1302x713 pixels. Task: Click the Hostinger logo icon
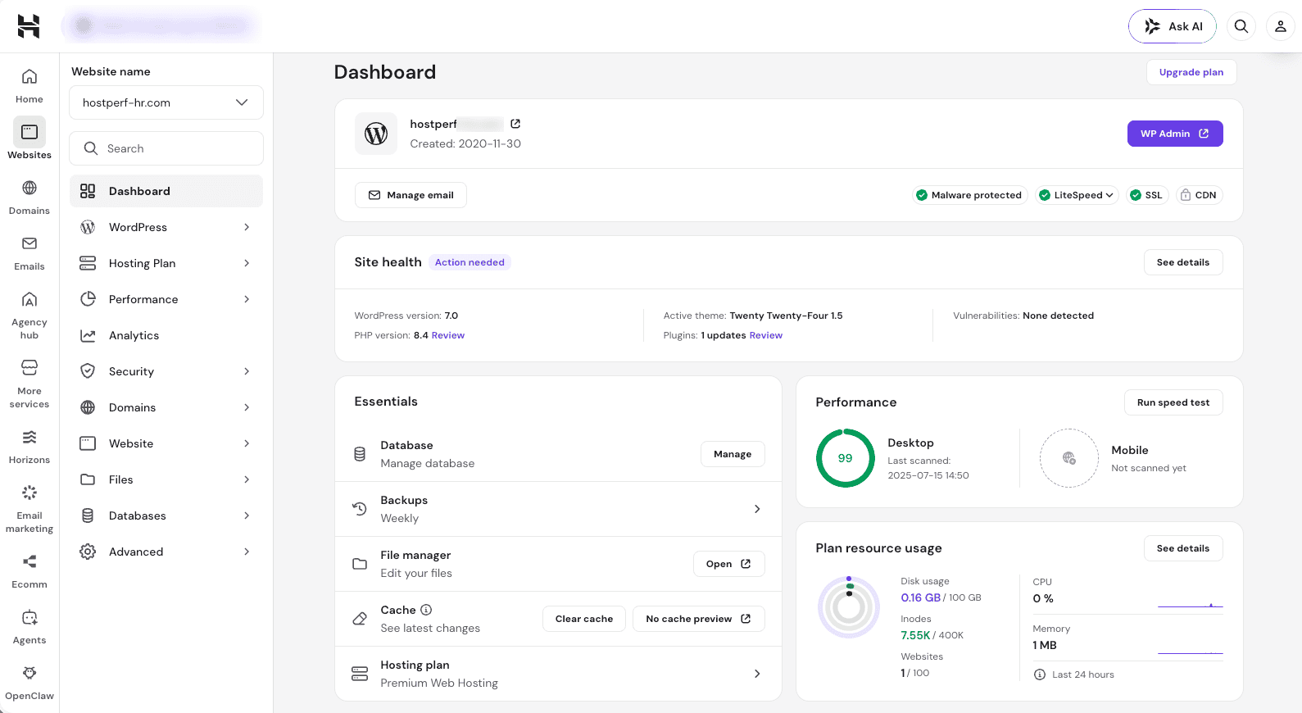click(x=29, y=26)
